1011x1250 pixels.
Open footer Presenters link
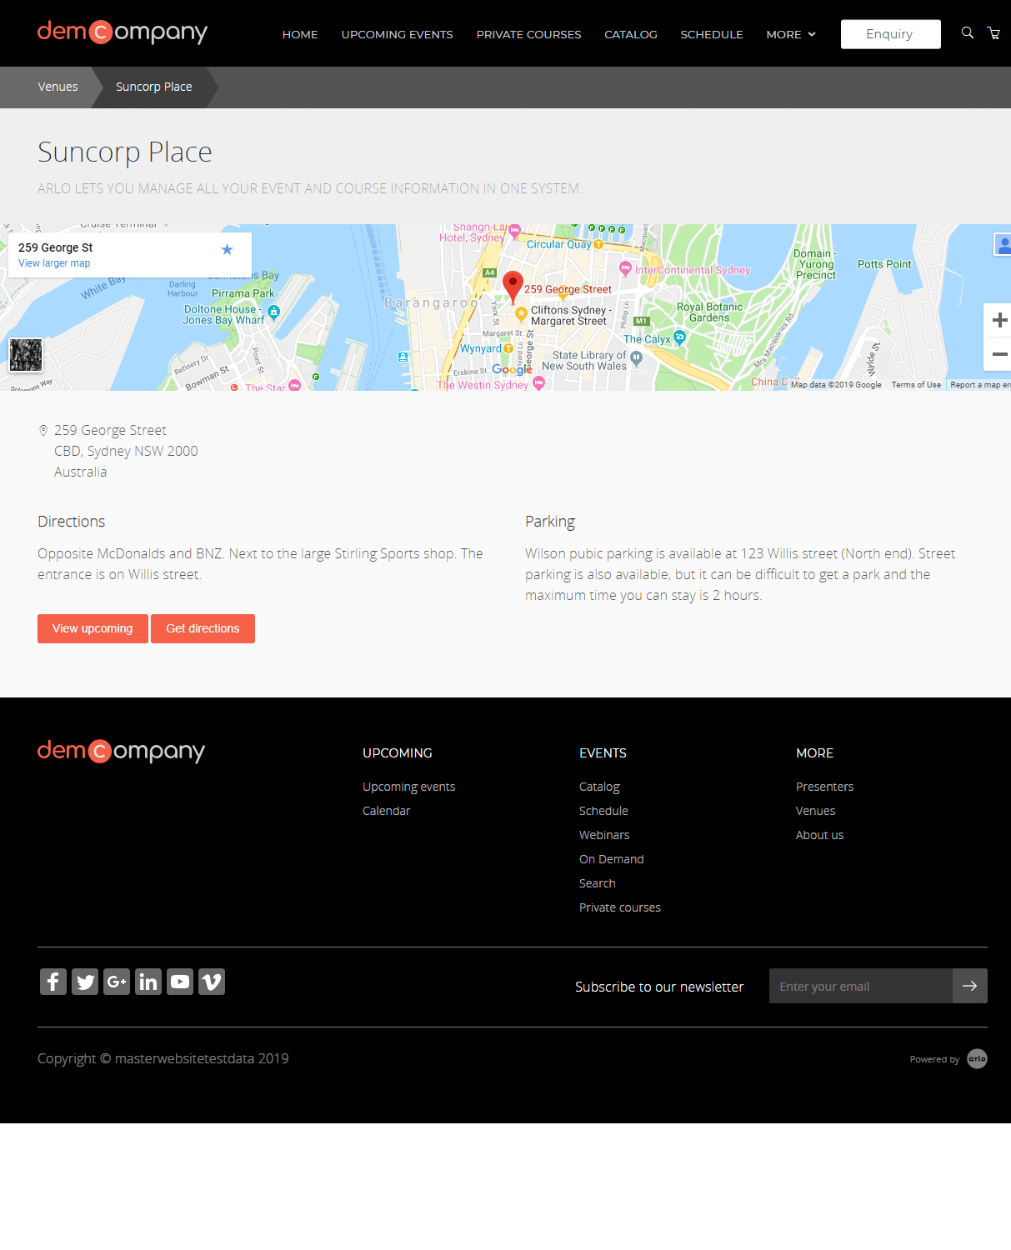(x=825, y=787)
